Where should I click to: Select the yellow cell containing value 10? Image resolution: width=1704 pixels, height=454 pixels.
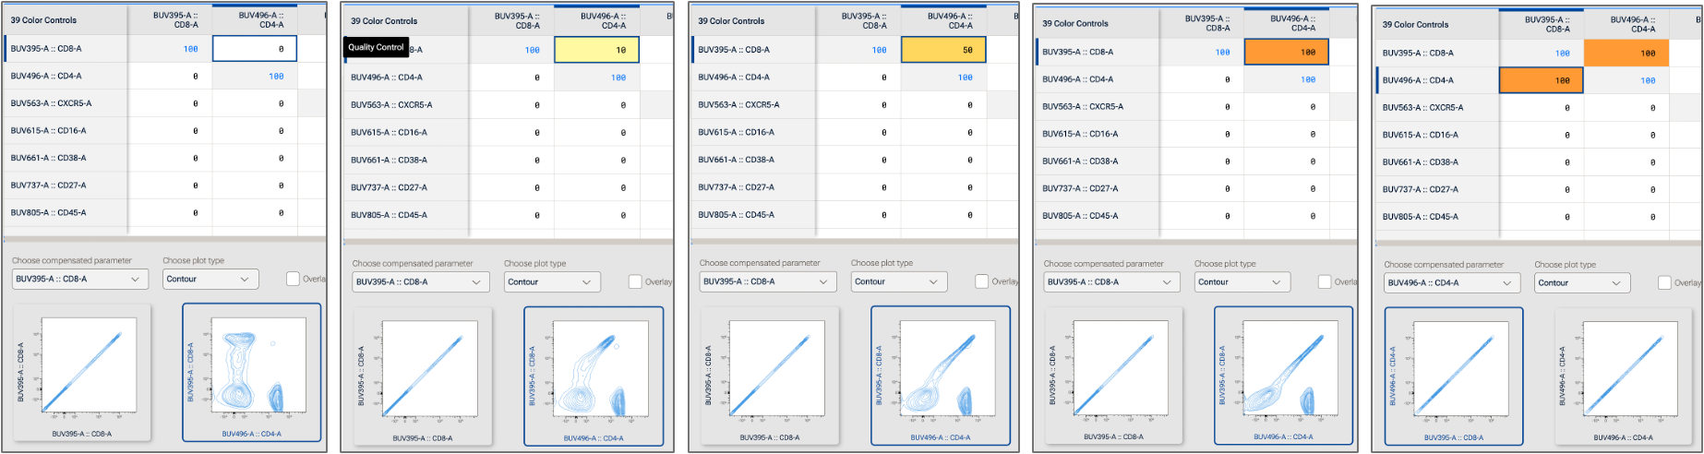pos(597,51)
